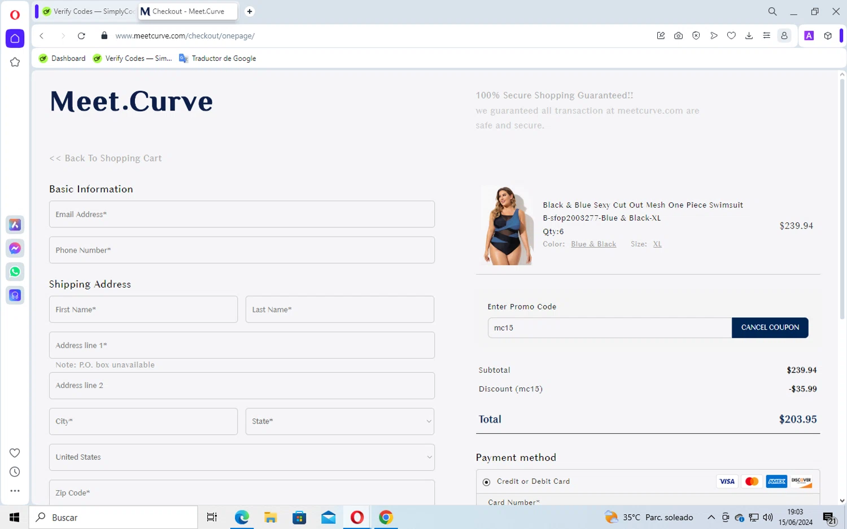The width and height of the screenshot is (847, 529).
Task: Open Microsoft Edge from taskbar
Action: 242,517
